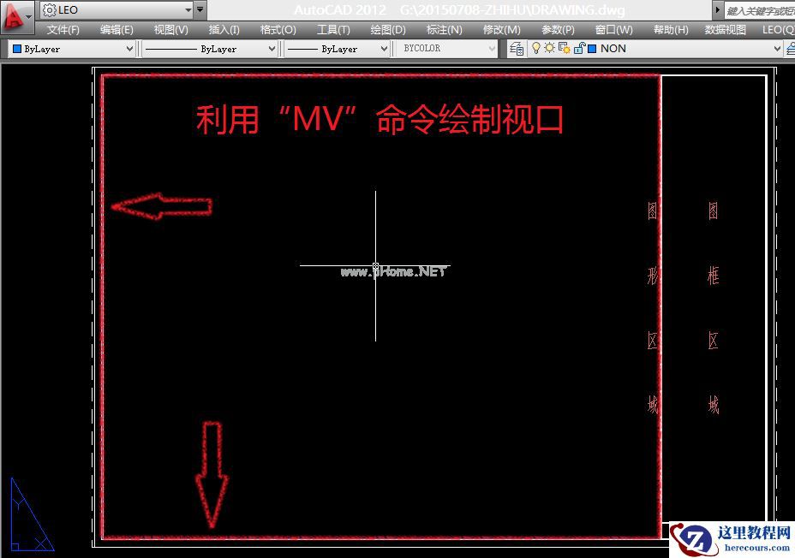Open the 文件(F) menu

pyautogui.click(x=63, y=30)
